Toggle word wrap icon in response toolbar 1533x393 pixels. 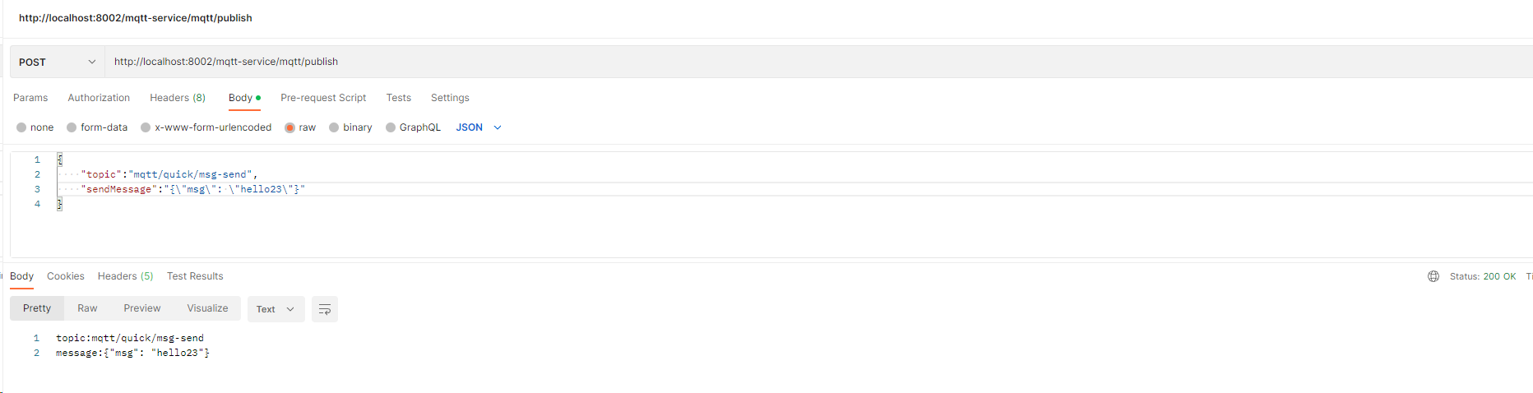pyautogui.click(x=324, y=309)
